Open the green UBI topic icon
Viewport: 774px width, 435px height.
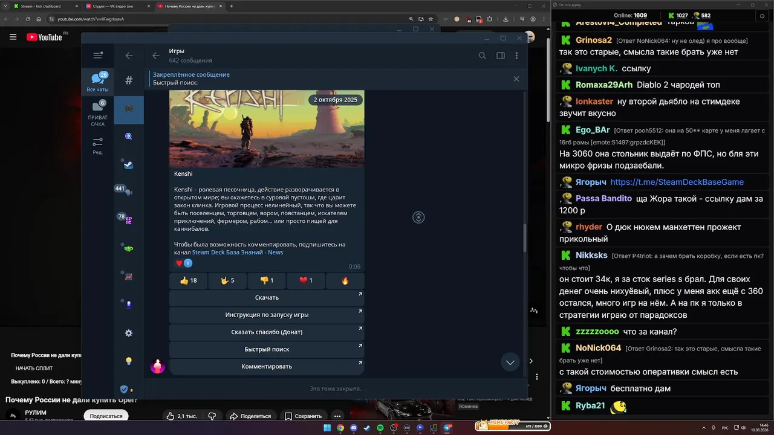pyautogui.click(x=129, y=248)
